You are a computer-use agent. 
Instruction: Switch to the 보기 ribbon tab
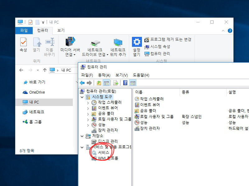click(x=61, y=30)
